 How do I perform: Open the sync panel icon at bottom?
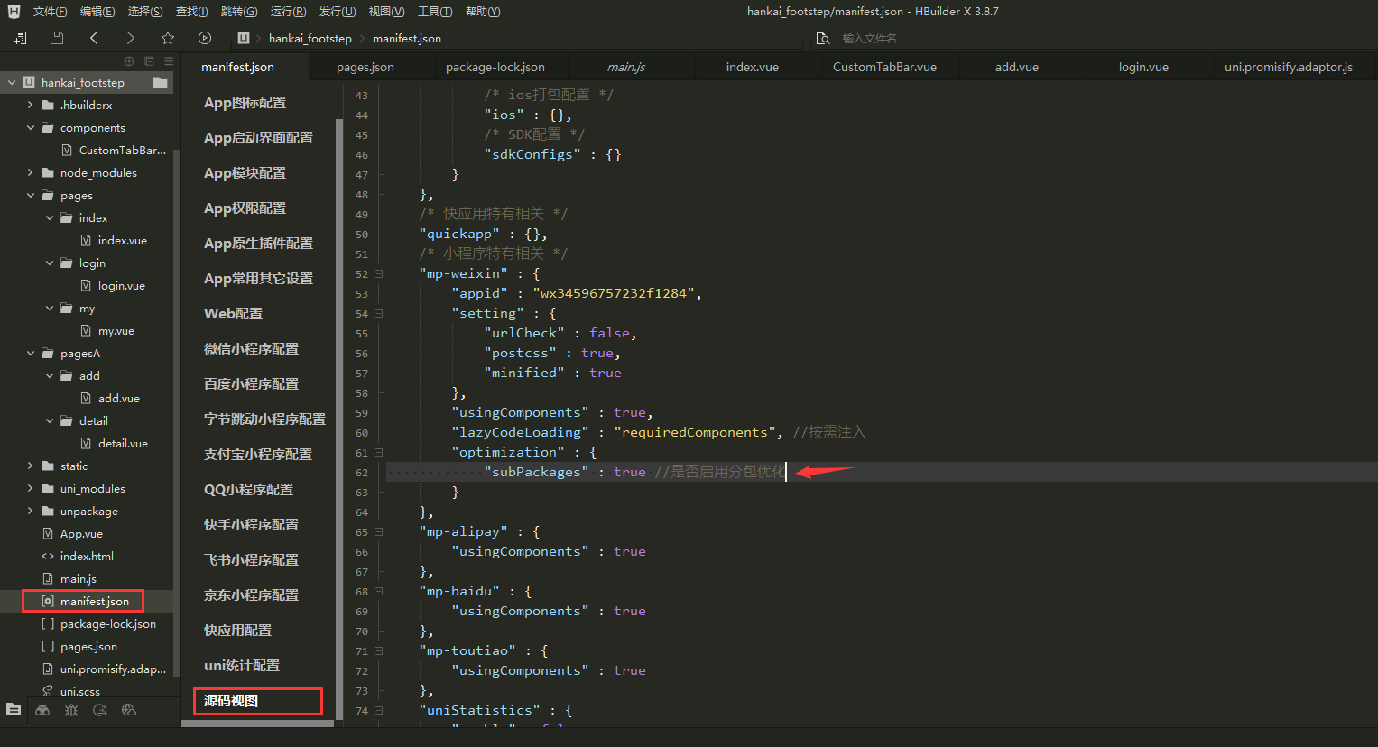click(x=100, y=710)
